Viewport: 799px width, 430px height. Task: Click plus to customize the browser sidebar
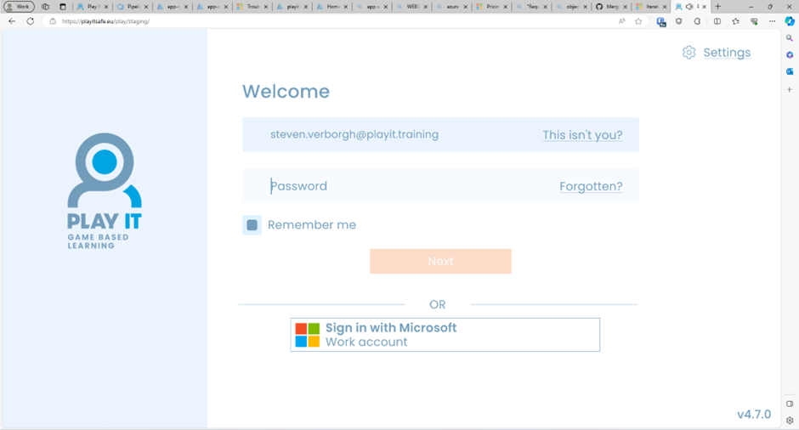point(790,89)
